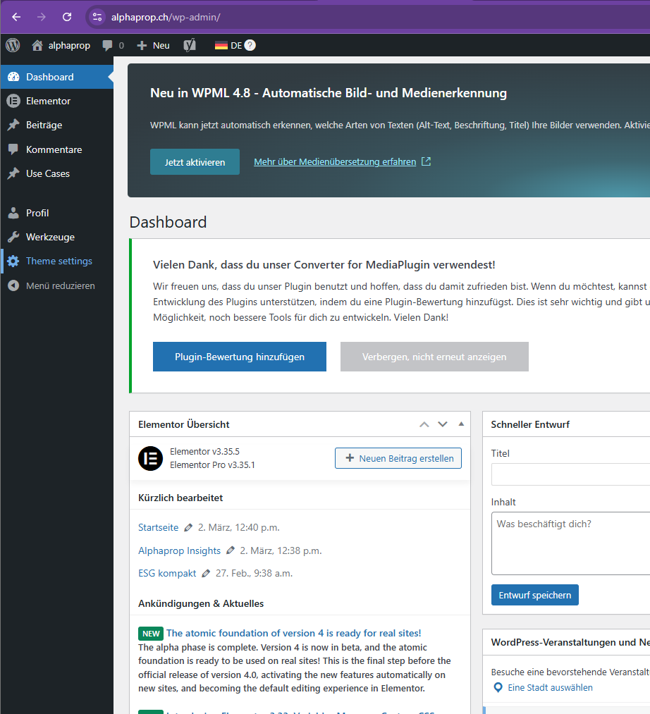Open Beiträge in the sidebar menu
Screen dimensions: 650x714
(x=44, y=125)
